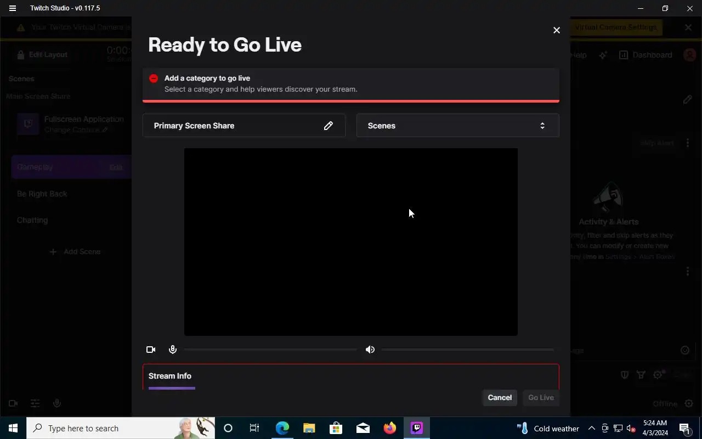Click the Go Live button
702x439 pixels.
click(x=541, y=398)
